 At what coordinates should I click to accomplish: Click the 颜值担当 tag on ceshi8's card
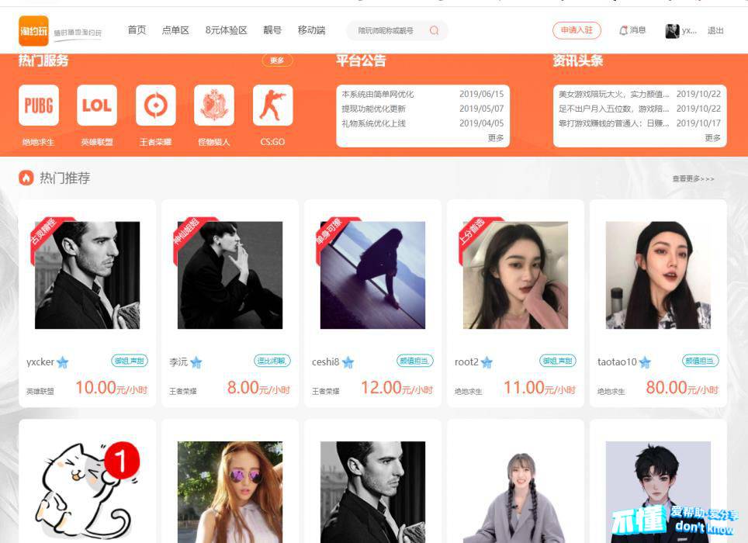[415, 361]
